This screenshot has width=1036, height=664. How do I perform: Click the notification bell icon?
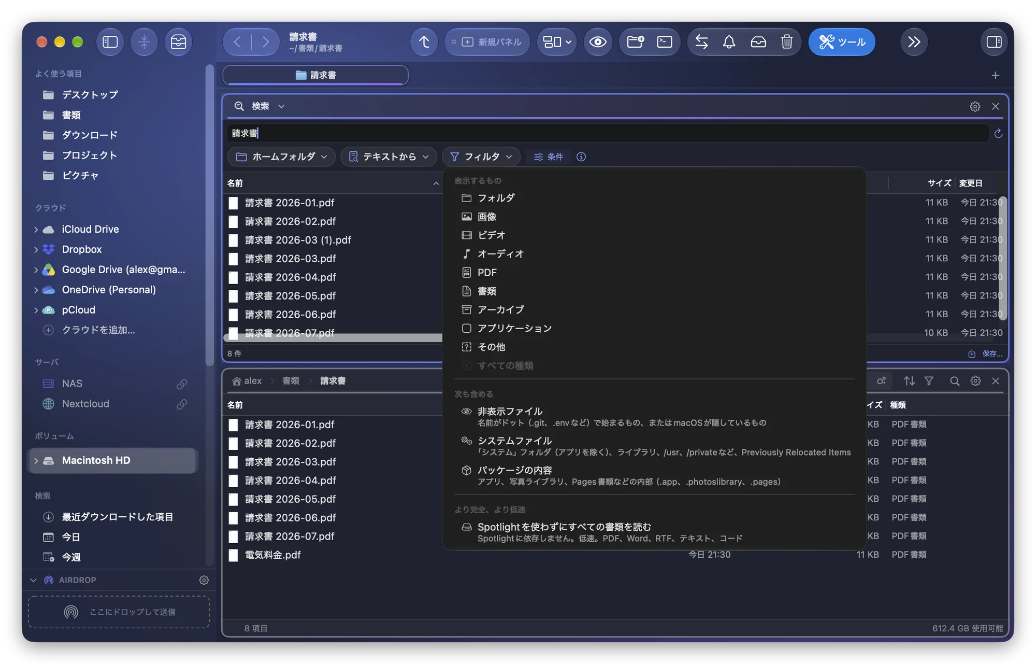click(729, 42)
